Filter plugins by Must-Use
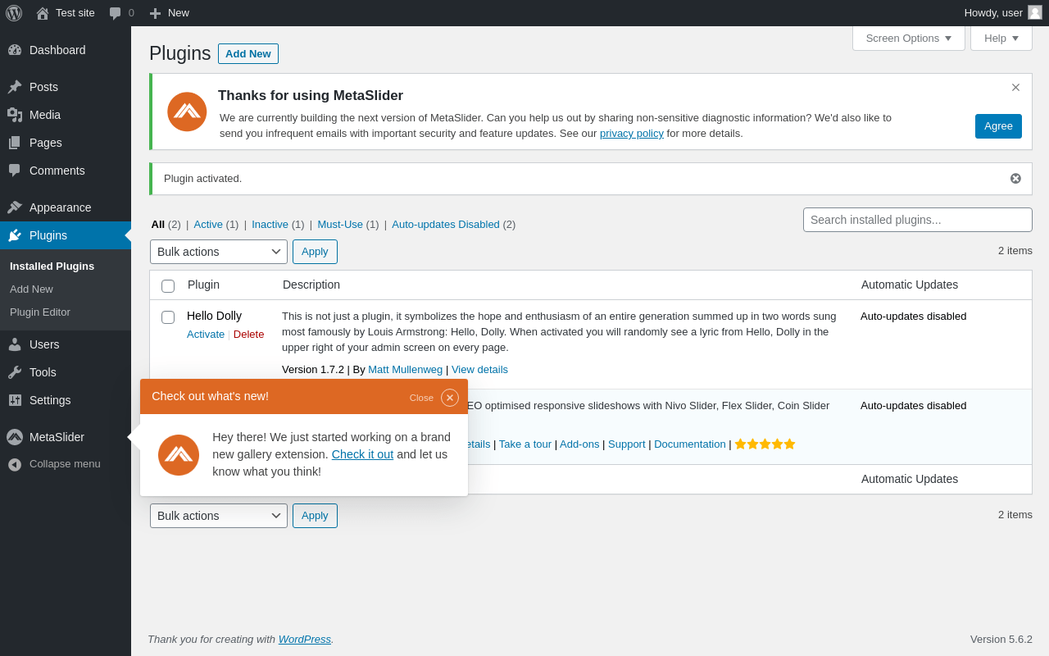This screenshot has width=1049, height=656. (x=340, y=225)
